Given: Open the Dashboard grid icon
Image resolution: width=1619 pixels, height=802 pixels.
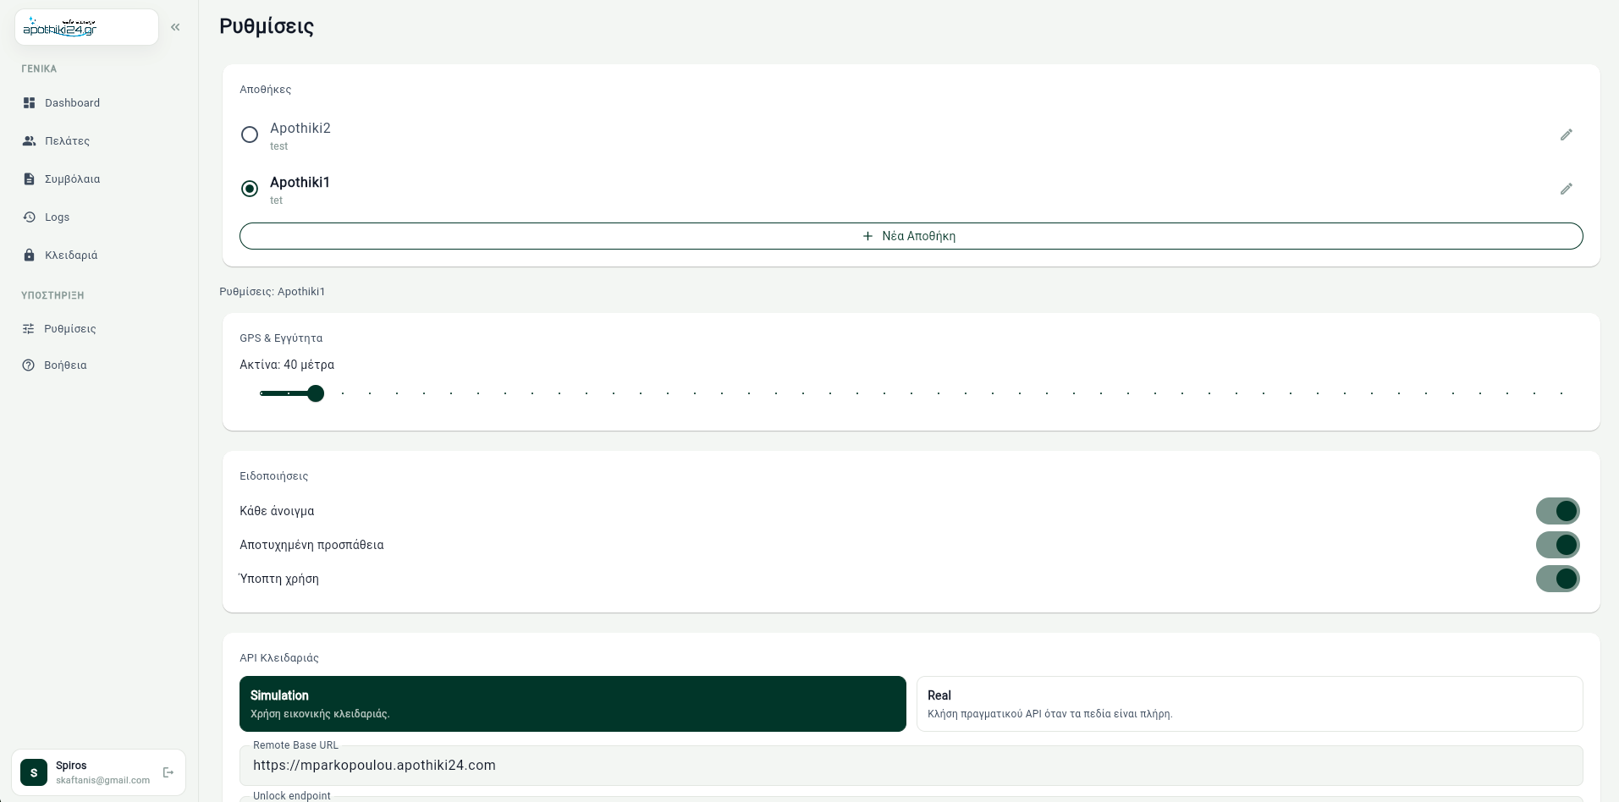Looking at the screenshot, I should (x=29, y=102).
